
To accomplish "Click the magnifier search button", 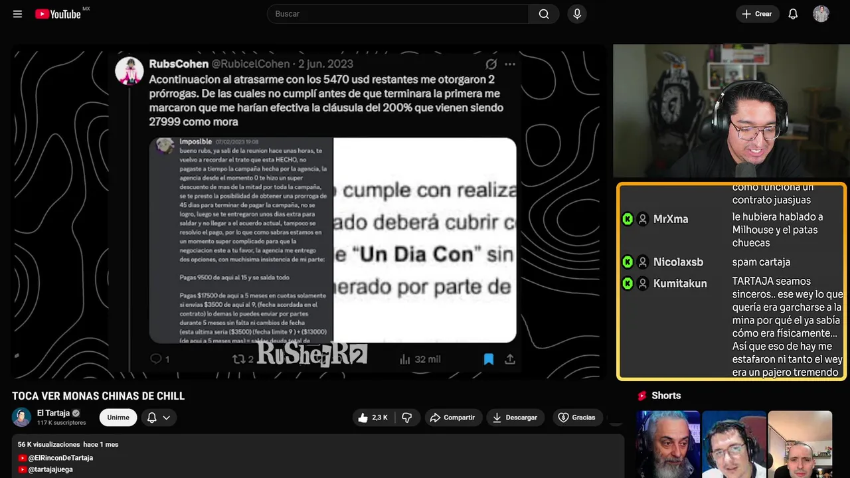I will [544, 14].
